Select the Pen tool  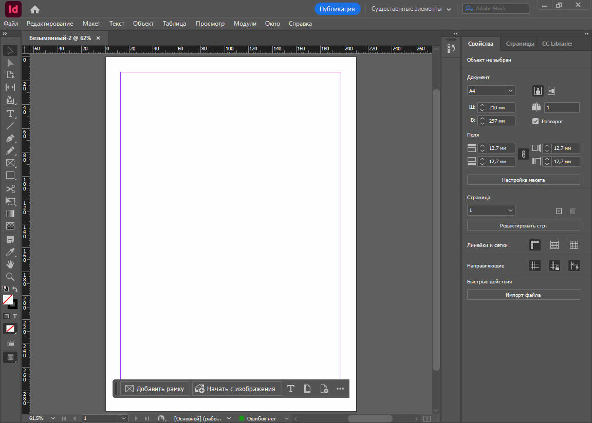pos(10,138)
